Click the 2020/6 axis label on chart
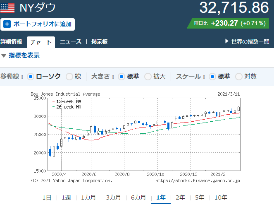This screenshot has width=274, height=207. (x=89, y=174)
